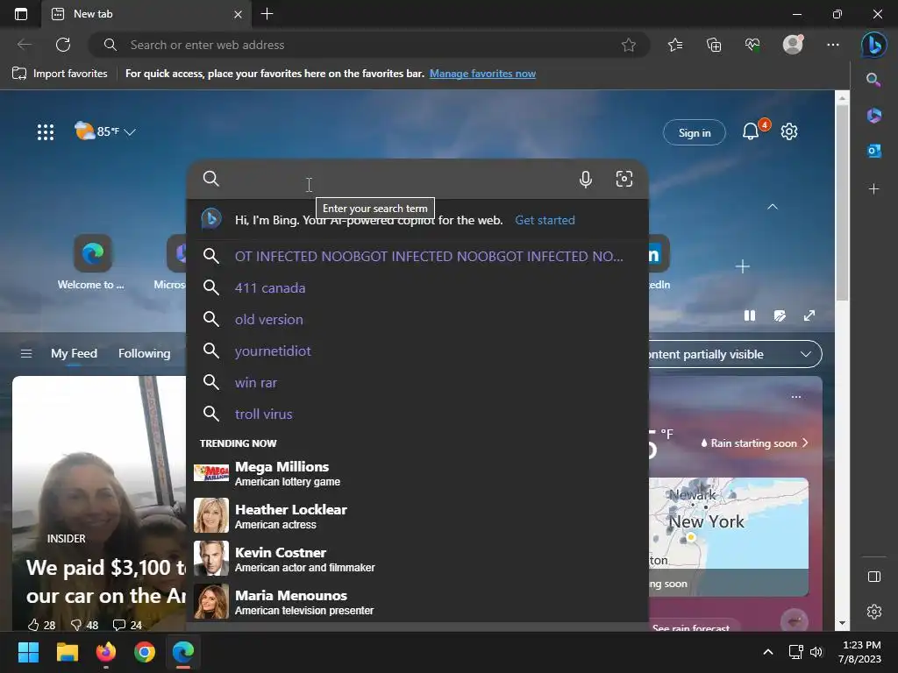Open sidebar settings gear at bottom

click(874, 612)
